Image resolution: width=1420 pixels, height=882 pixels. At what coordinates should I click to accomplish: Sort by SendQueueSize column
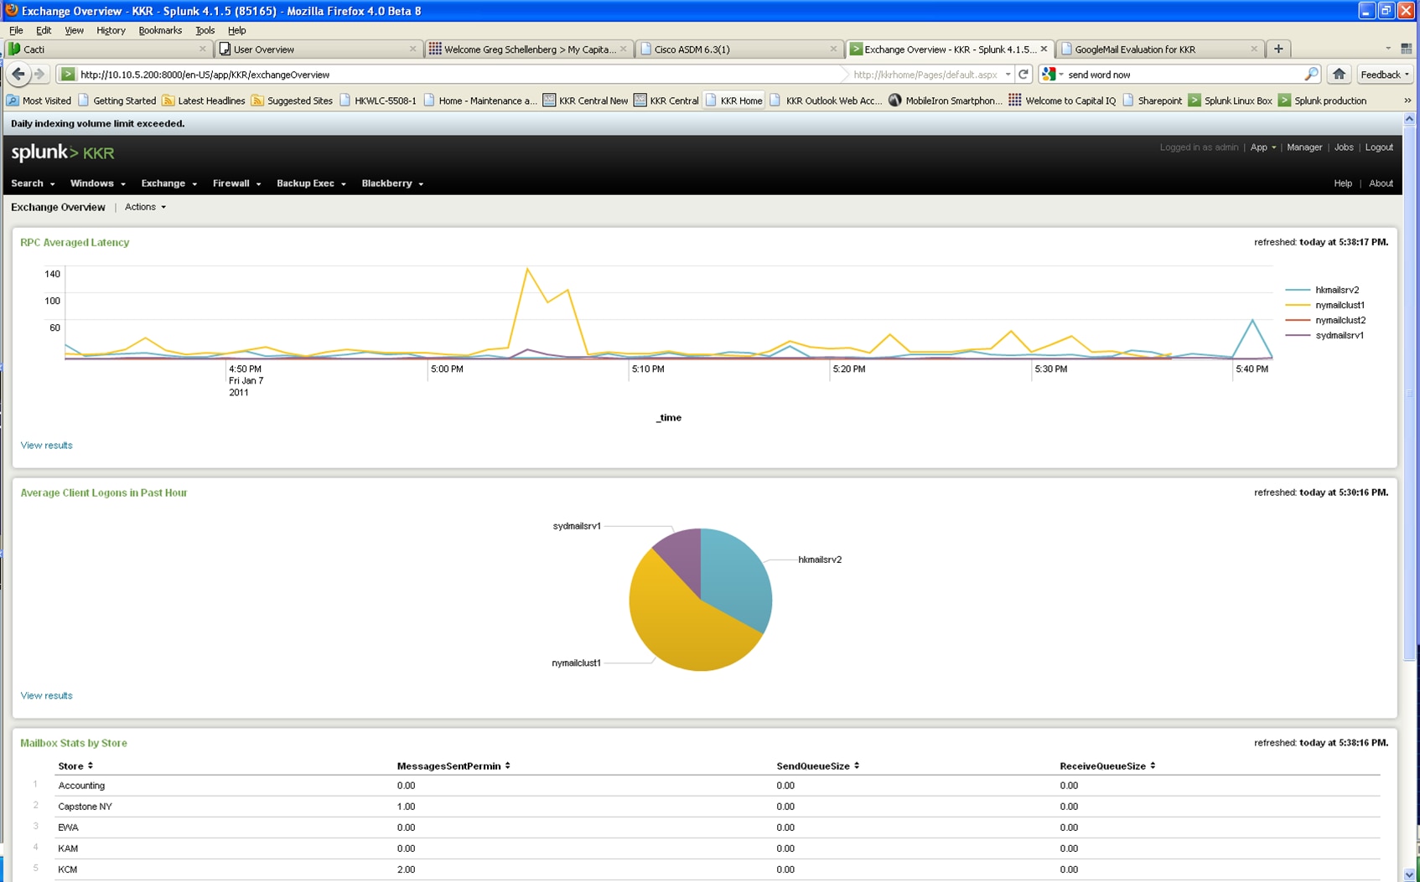817,766
